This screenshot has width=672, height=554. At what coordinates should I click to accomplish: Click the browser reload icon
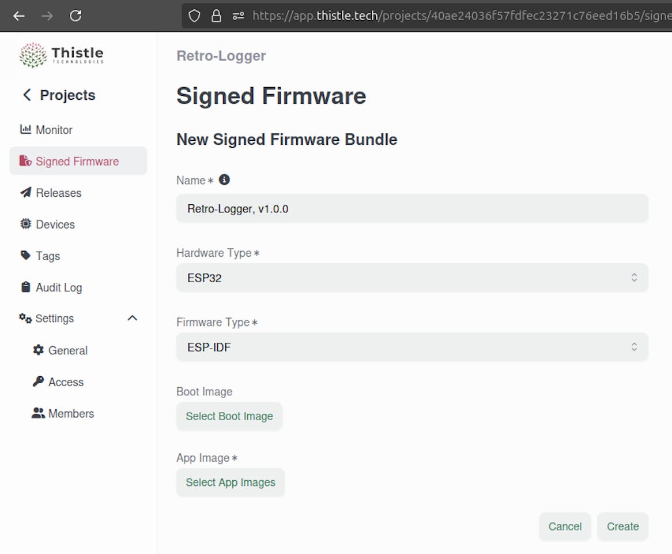pyautogui.click(x=75, y=16)
